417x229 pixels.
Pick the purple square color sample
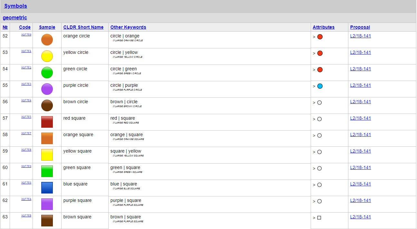coord(47,204)
